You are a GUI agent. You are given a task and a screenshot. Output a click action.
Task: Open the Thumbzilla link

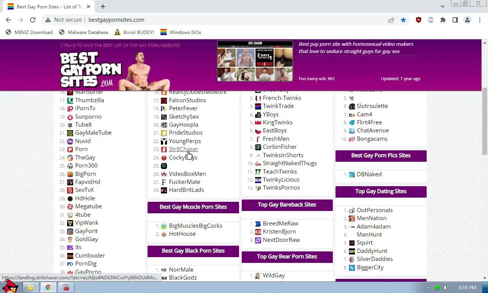[90, 100]
